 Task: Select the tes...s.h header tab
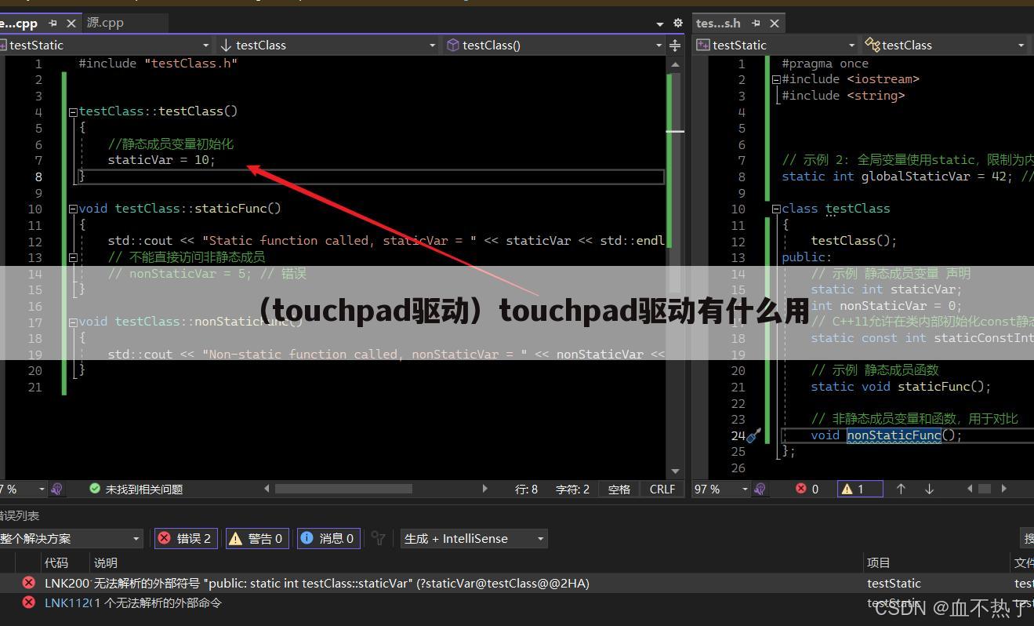tap(718, 24)
